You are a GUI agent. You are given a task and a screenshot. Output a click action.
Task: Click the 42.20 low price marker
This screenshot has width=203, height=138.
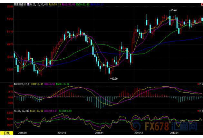(x=114, y=78)
